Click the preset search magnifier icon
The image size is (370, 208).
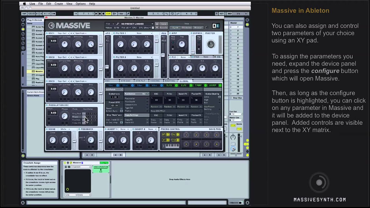pyautogui.click(x=118, y=24)
